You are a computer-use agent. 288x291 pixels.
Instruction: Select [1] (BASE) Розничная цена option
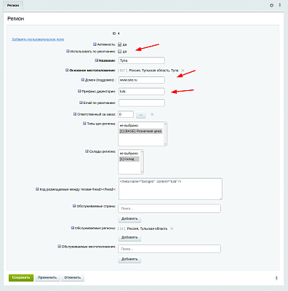tap(141, 131)
